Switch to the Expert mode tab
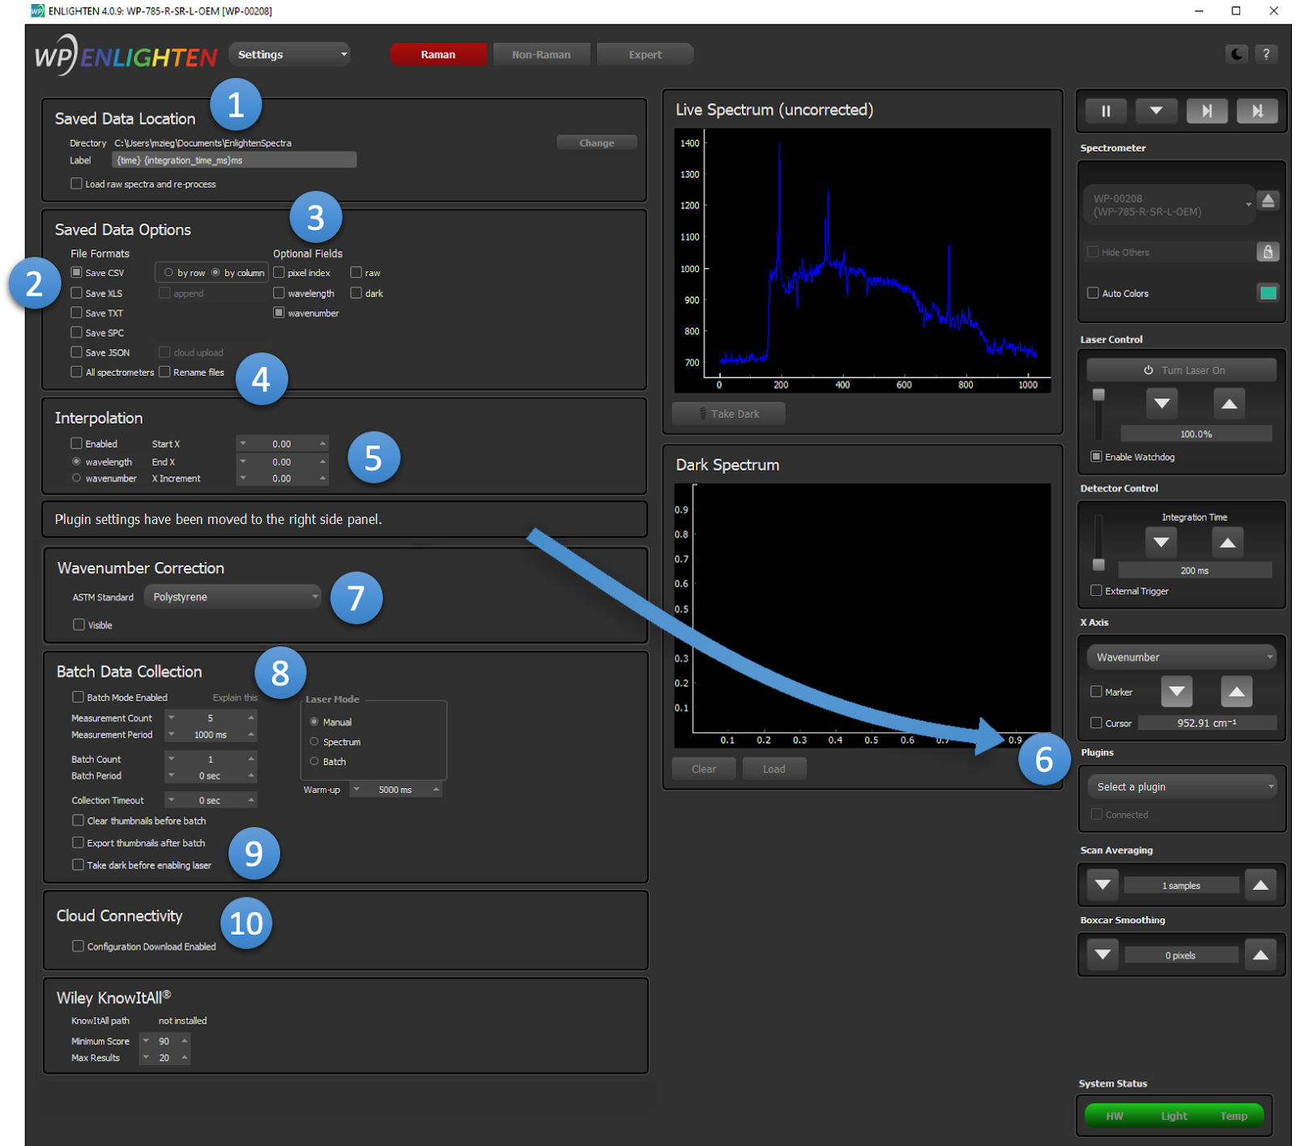The width and height of the screenshot is (1296, 1146). (645, 54)
